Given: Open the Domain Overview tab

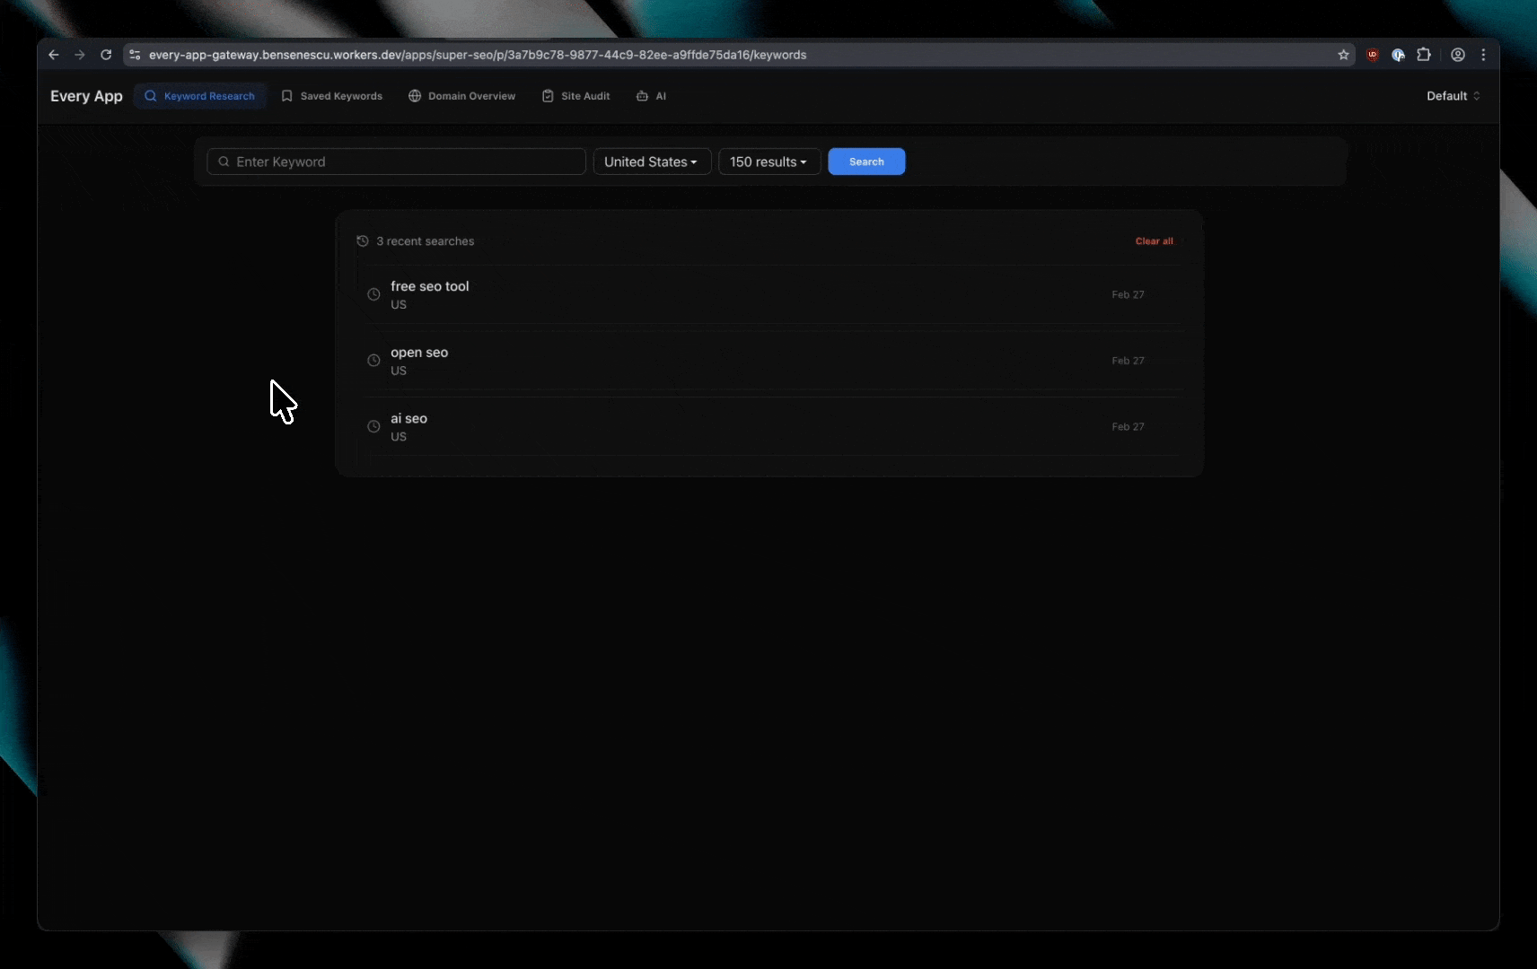Looking at the screenshot, I should [x=462, y=96].
